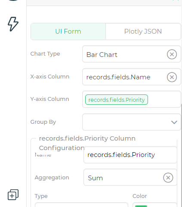The height and width of the screenshot is (207, 182).
Task: Expand the Group By dropdown chevron
Action: pyautogui.click(x=174, y=122)
